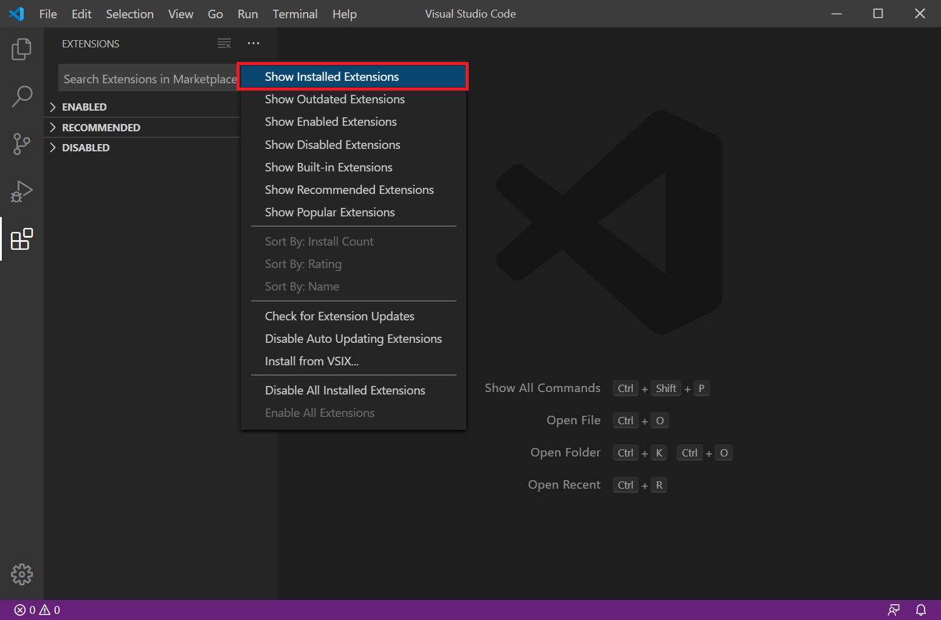The image size is (941, 620).
Task: Click Enable All Extensions entry
Action: (x=353, y=413)
